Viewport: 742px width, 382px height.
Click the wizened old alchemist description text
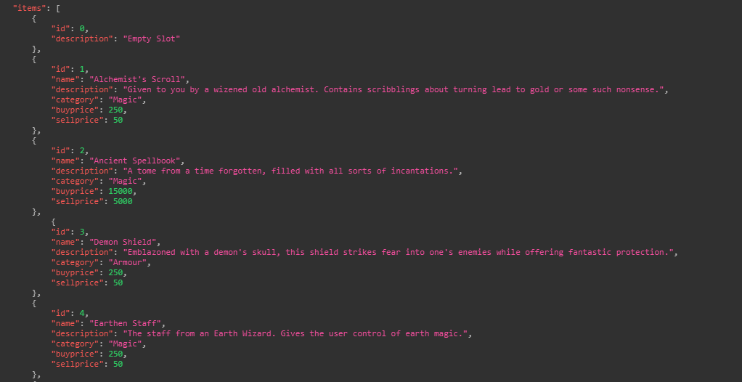[x=394, y=89]
